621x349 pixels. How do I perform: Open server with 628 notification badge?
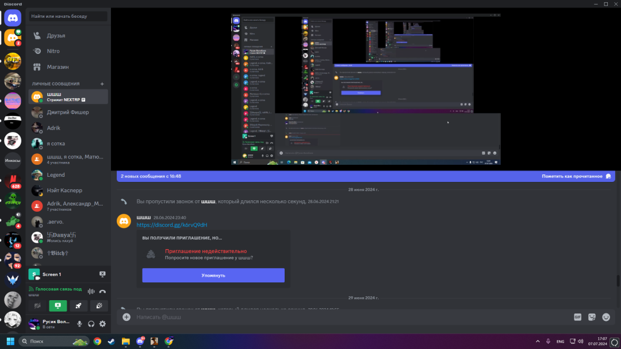click(x=13, y=181)
